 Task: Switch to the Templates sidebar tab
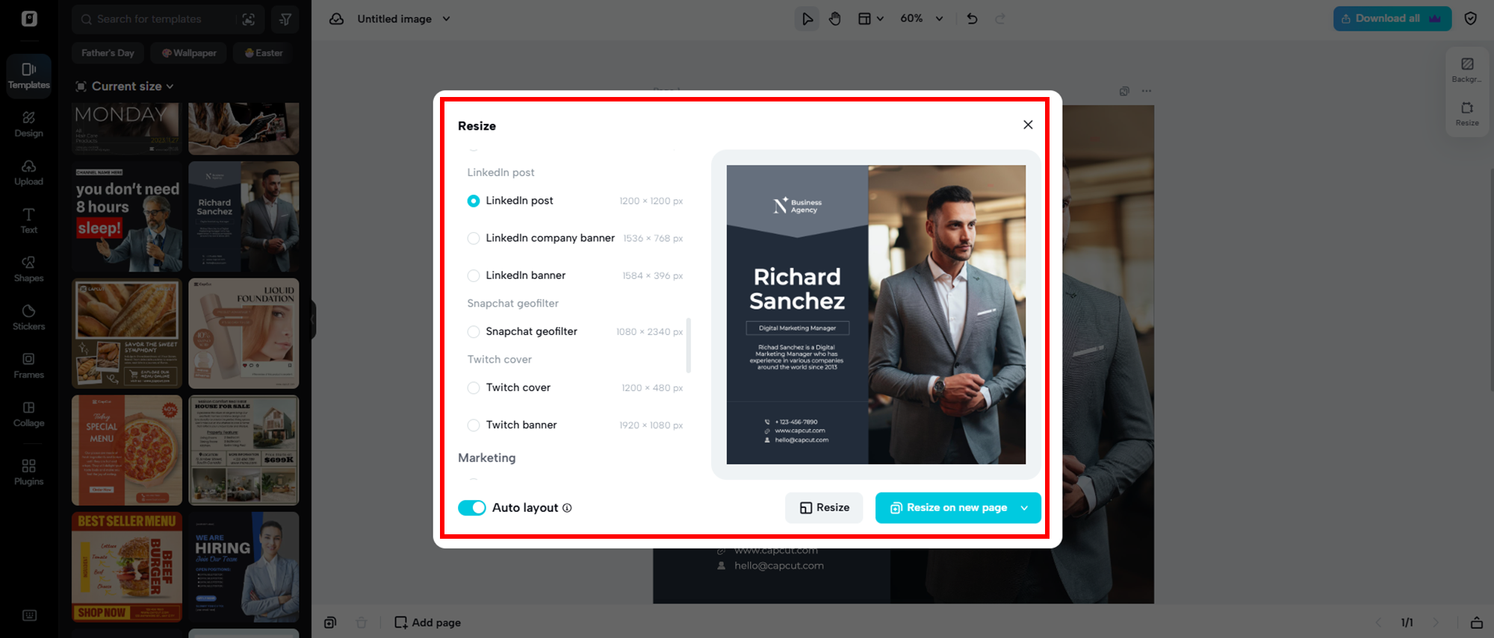click(29, 75)
